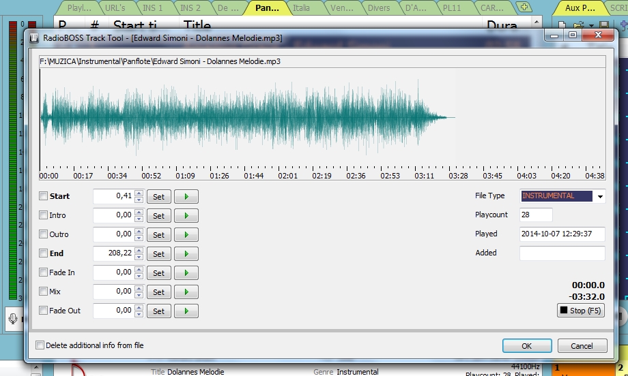
Task: Enable the Outro checkbox
Action: (43, 234)
